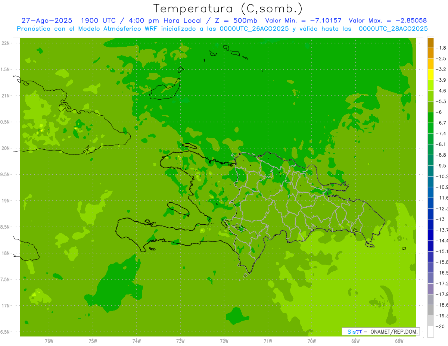Click the '-15.8' color scale value
The image size is (448, 346).
pos(442,262)
